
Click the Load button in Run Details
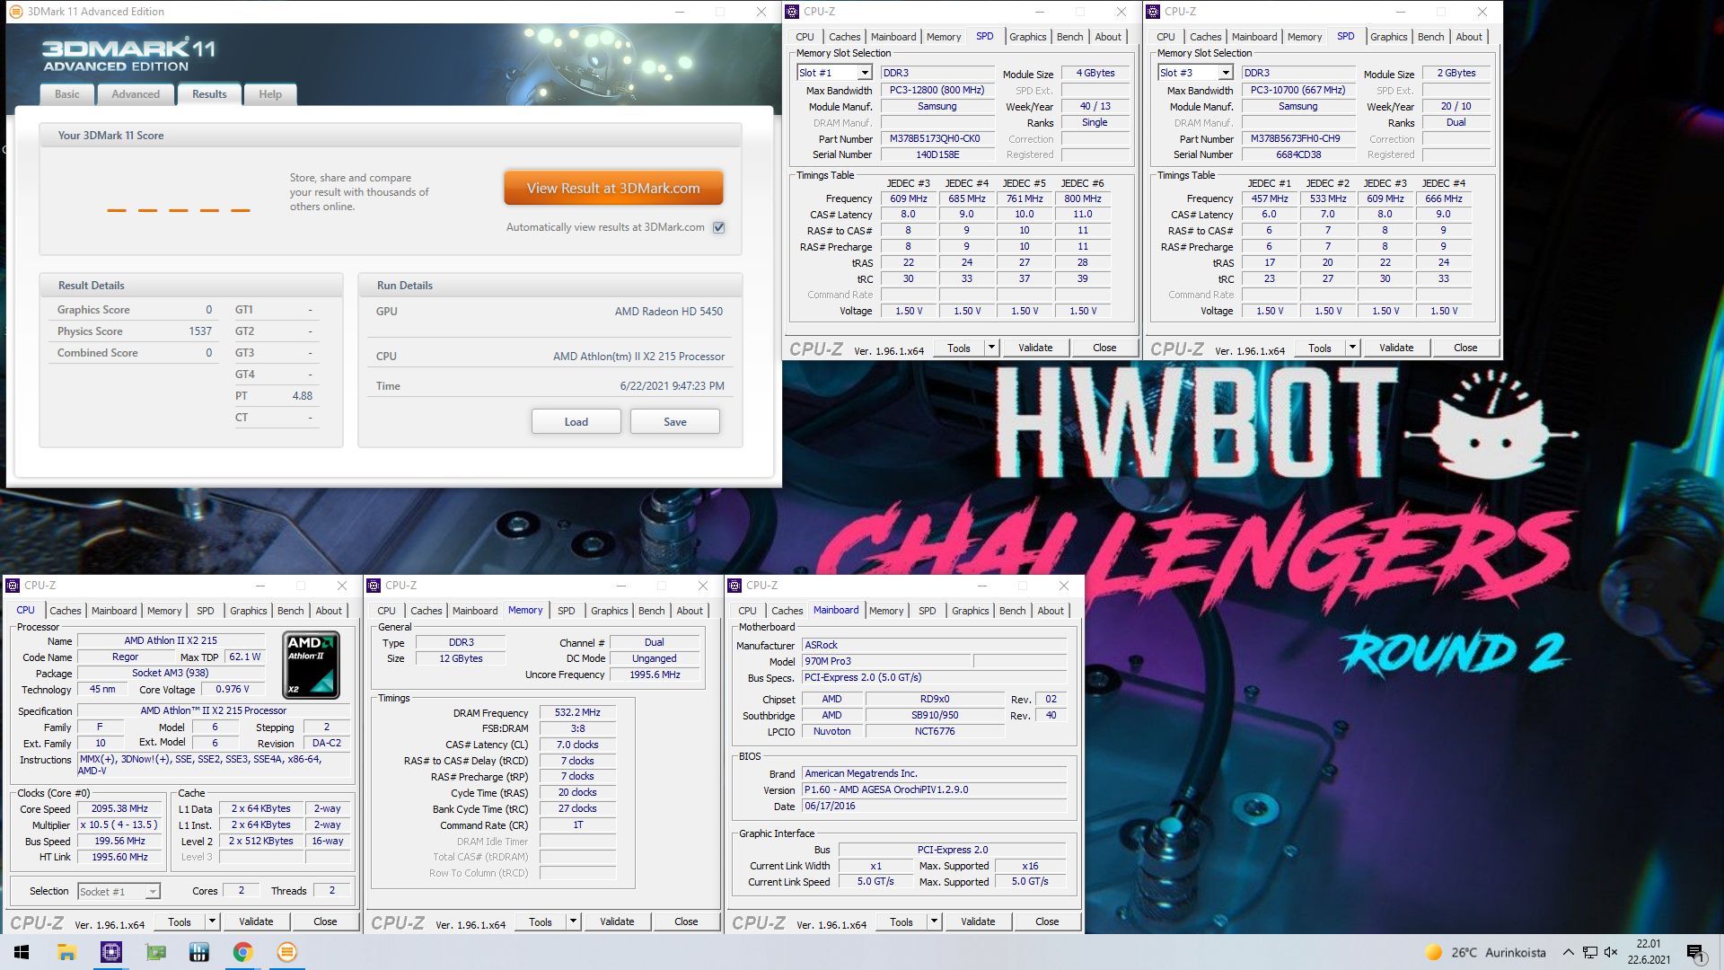point(576,421)
